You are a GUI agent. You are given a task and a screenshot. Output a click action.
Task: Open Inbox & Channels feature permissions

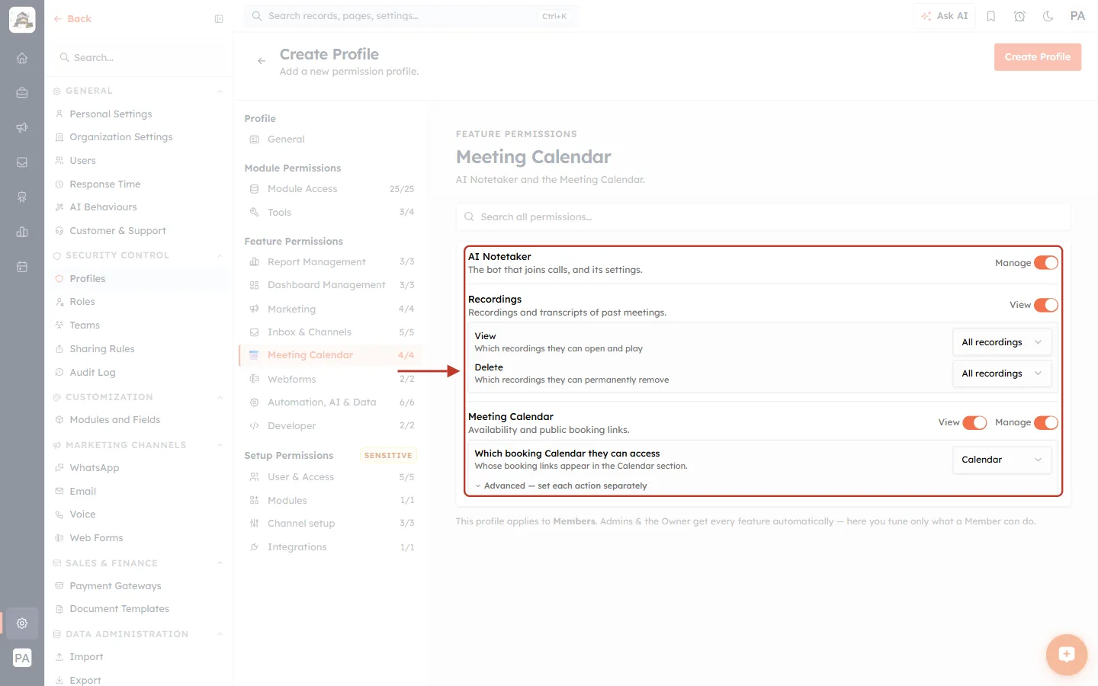click(331, 332)
